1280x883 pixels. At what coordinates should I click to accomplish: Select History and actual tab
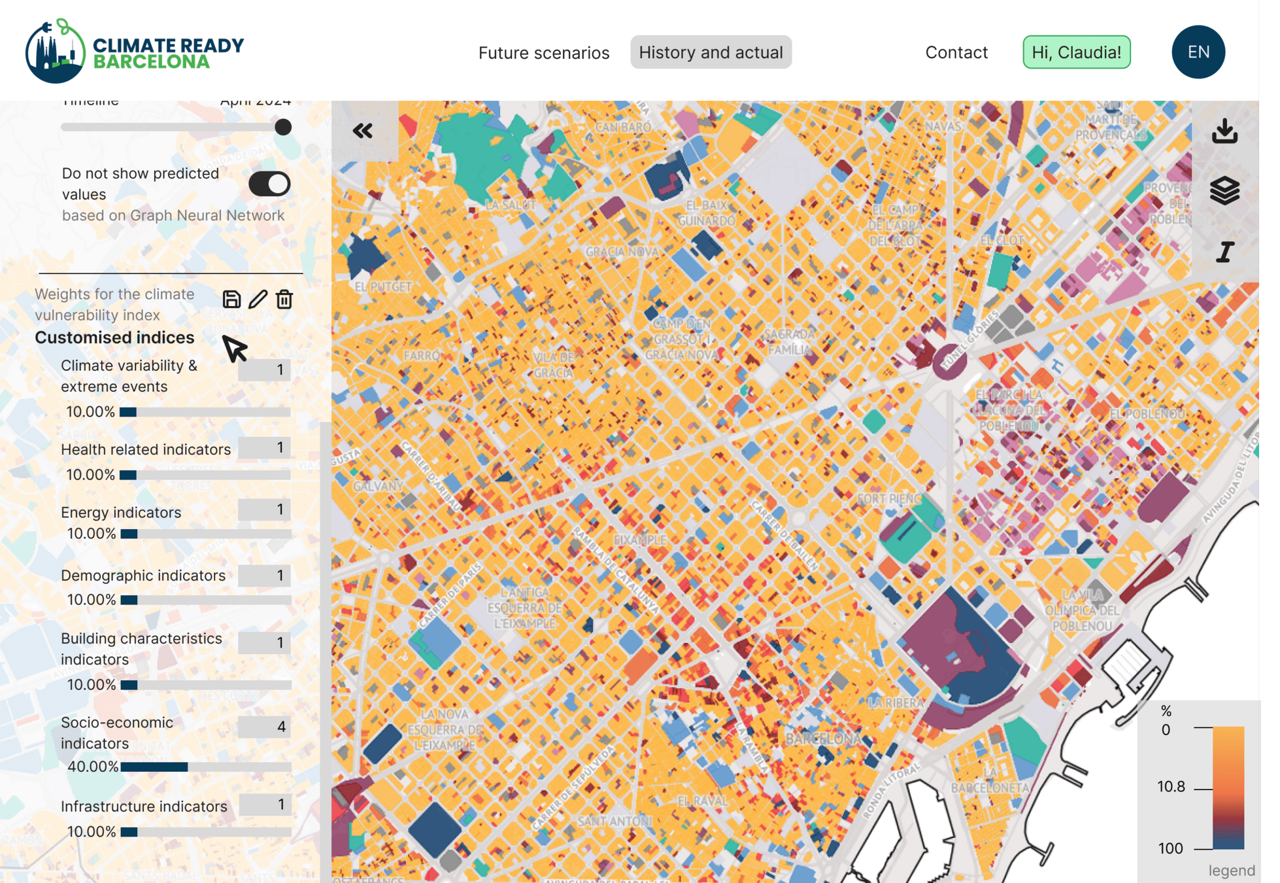tap(711, 52)
